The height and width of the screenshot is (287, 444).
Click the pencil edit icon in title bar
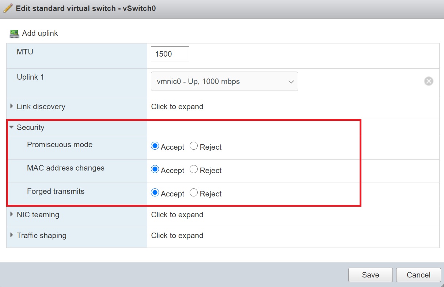[x=8, y=8]
